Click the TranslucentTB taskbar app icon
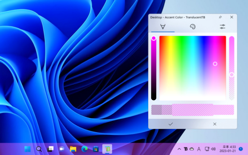 (x=107, y=149)
